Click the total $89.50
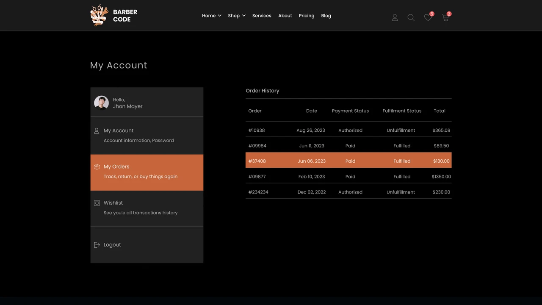Viewport: 542px width, 305px height. click(x=441, y=146)
